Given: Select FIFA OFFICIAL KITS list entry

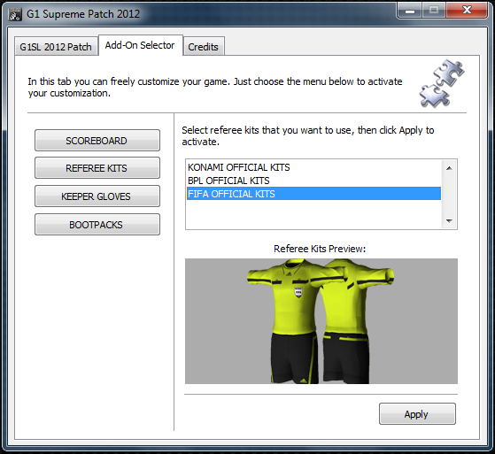Looking at the screenshot, I should pyautogui.click(x=313, y=194).
